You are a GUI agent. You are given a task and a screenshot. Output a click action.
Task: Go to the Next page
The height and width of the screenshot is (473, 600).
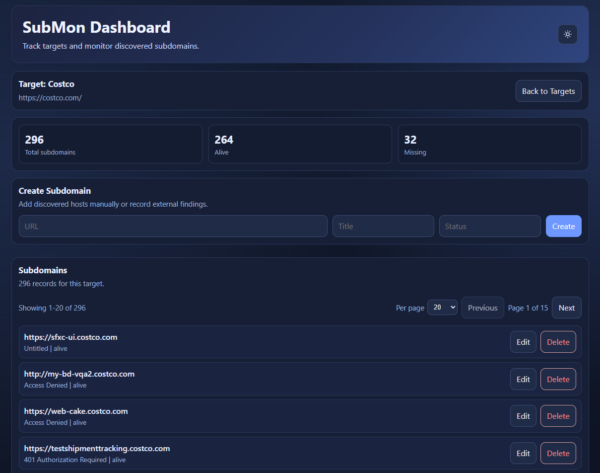click(567, 308)
